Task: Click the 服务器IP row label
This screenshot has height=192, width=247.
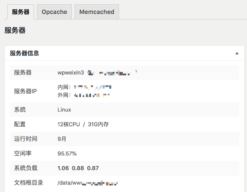Action: [x=25, y=91]
